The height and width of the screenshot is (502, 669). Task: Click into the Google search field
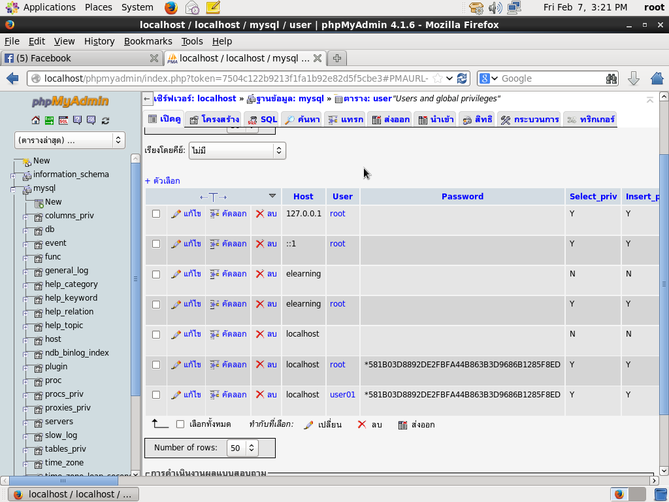pyautogui.click(x=553, y=78)
